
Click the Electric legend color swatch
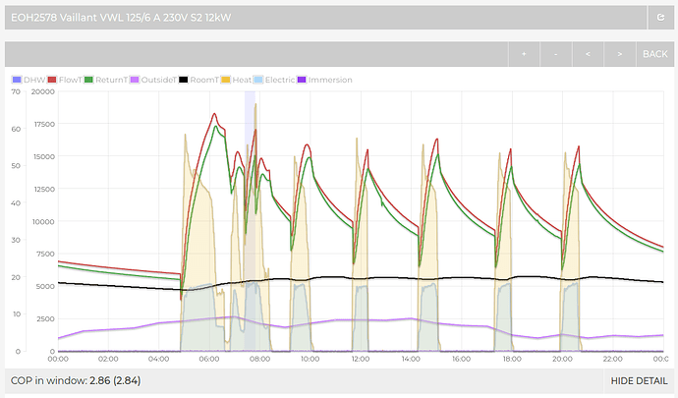pyautogui.click(x=258, y=80)
